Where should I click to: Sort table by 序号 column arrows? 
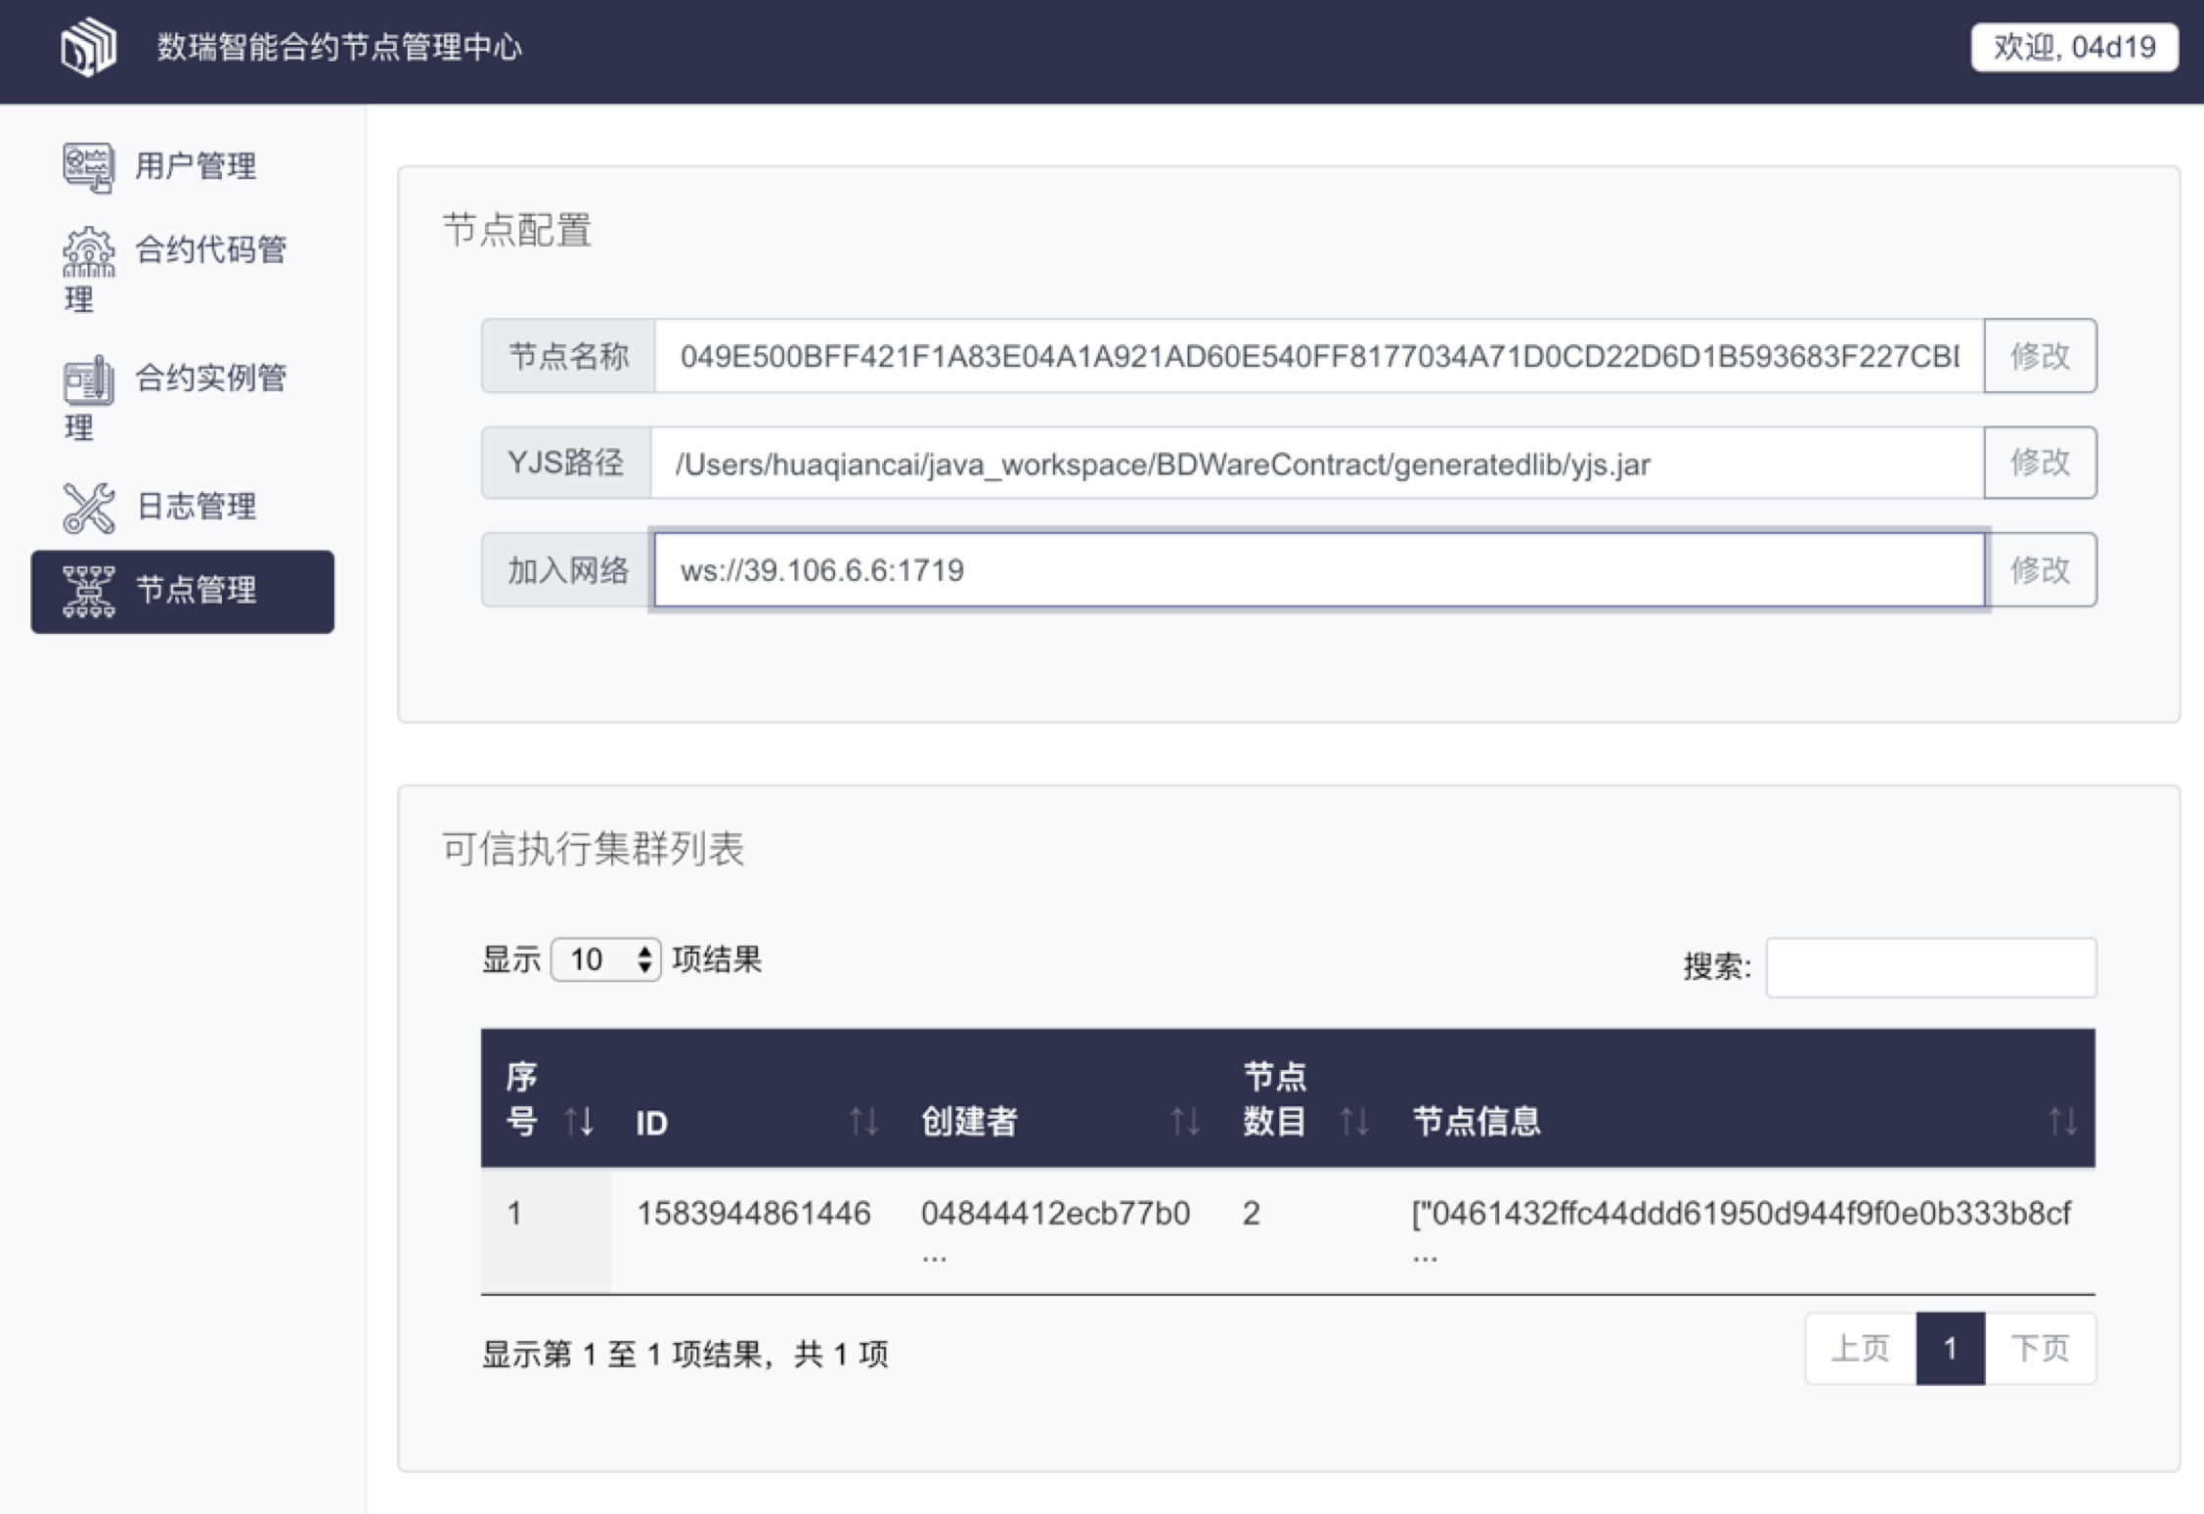(579, 1121)
